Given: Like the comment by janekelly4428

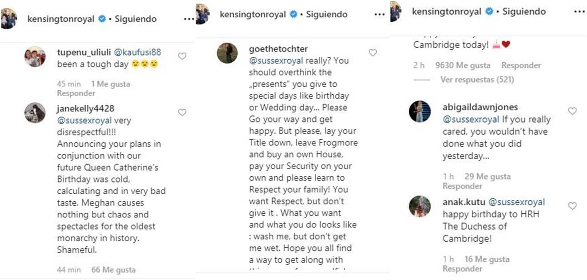Looking at the screenshot, I should [x=182, y=112].
